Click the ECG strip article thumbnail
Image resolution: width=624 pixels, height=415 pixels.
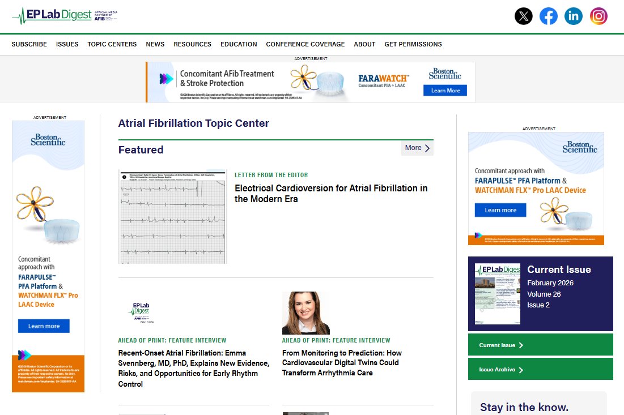coord(173,217)
